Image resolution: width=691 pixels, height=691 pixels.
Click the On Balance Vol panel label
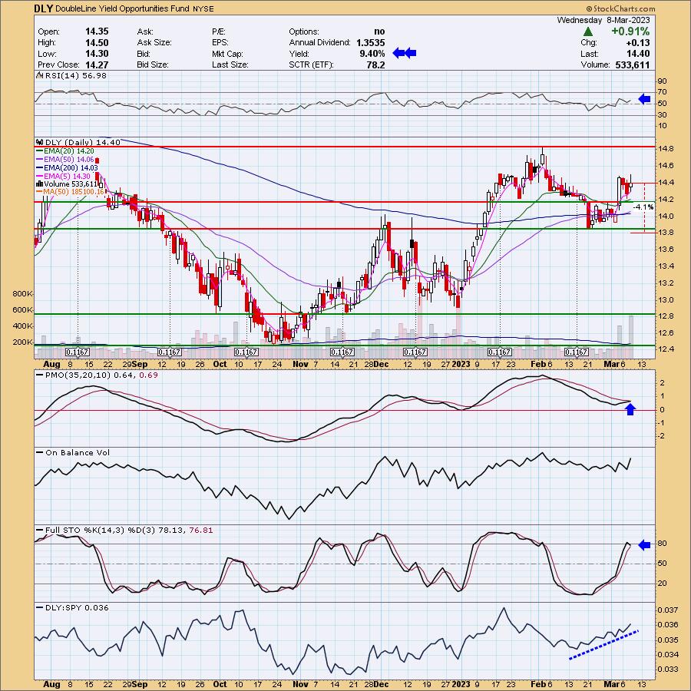coord(77,453)
